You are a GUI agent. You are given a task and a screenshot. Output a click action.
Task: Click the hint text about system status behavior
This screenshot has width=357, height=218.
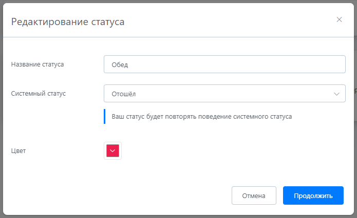201,117
